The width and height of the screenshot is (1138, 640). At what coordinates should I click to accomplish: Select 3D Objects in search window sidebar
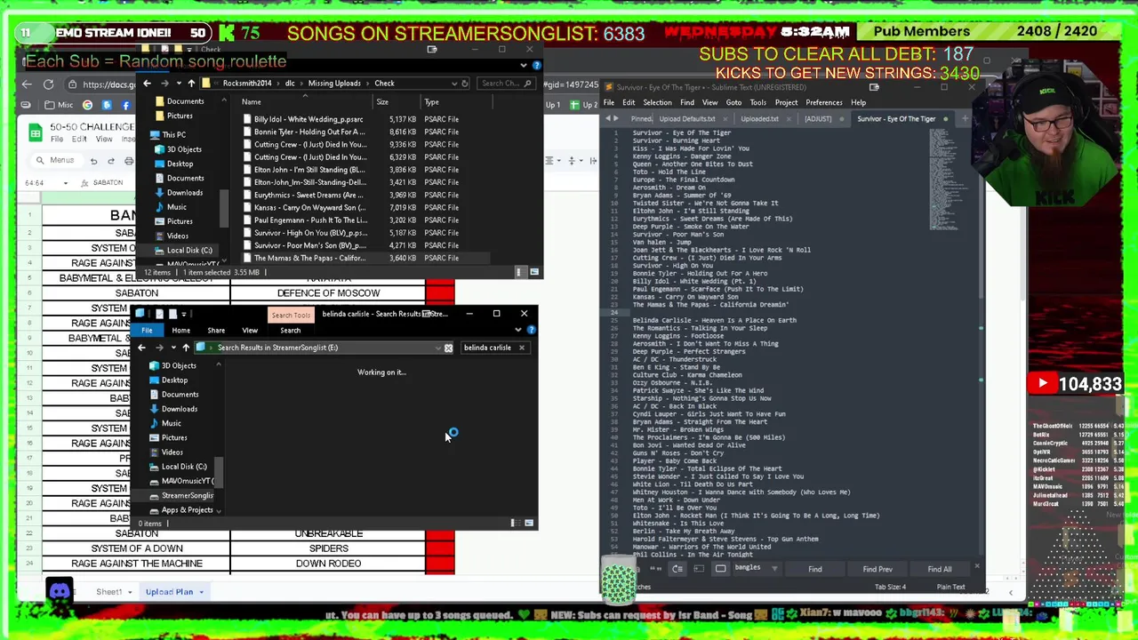(x=179, y=365)
